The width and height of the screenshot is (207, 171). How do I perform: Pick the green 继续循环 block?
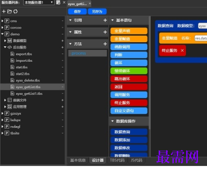pyautogui.click(x=129, y=71)
